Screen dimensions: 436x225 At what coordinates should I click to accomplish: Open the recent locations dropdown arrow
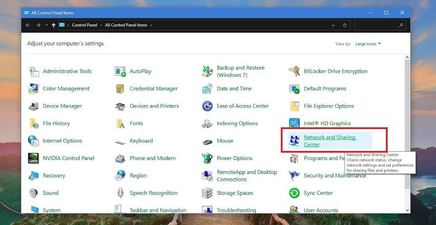point(46,25)
